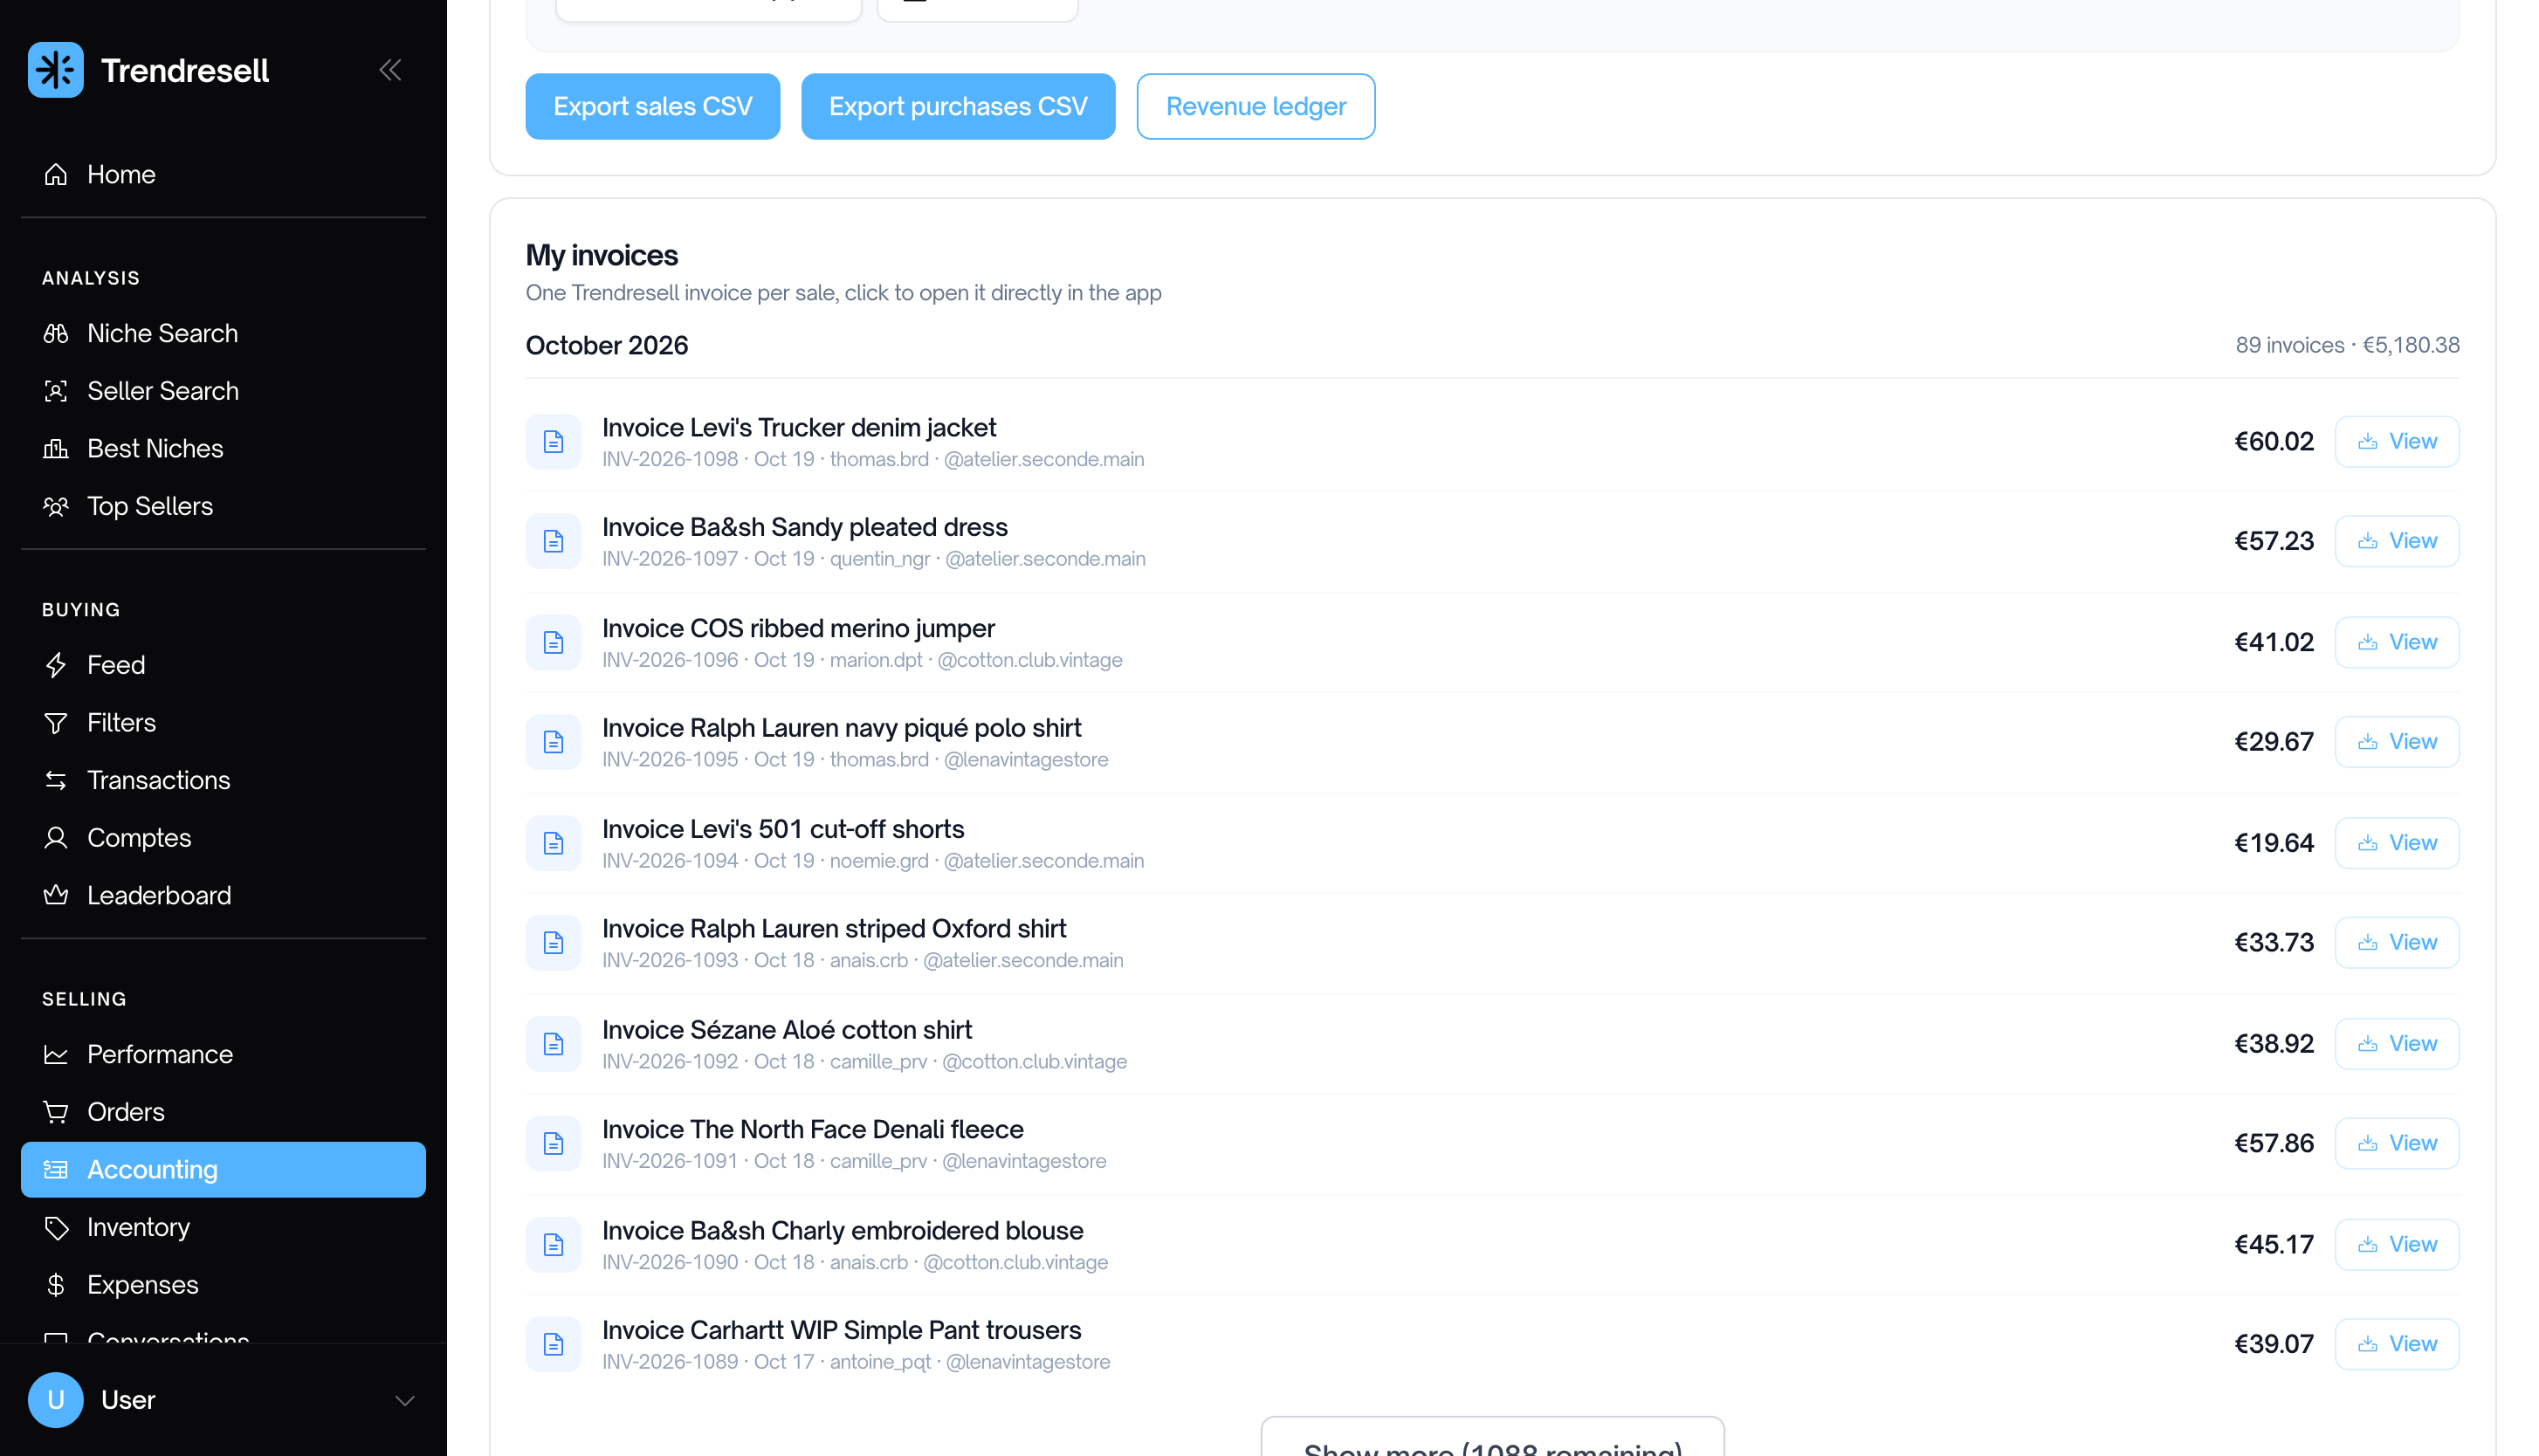Screen dimensions: 2539x1456
Task: View the Carhartt WIP Simple Pant invoice
Action: 2397,1344
